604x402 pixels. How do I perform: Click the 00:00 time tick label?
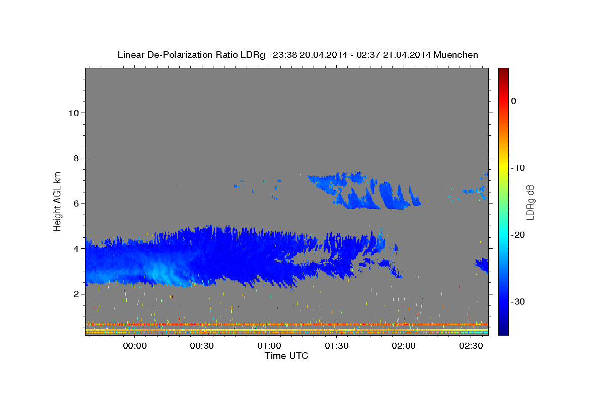(135, 346)
